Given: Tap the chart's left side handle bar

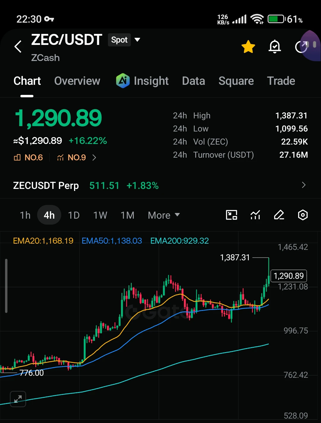Looking at the screenshot, I should 6,286.
